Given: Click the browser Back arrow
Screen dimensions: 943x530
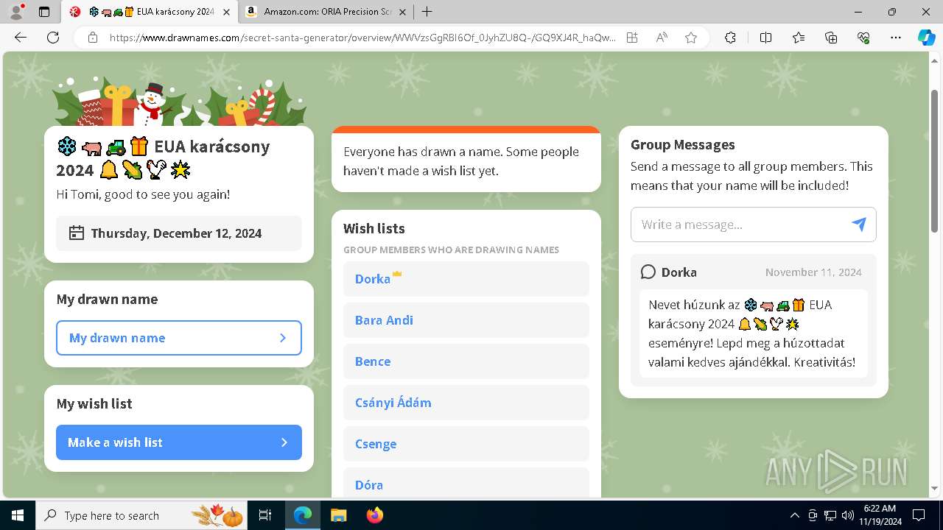Looking at the screenshot, I should click(x=21, y=38).
